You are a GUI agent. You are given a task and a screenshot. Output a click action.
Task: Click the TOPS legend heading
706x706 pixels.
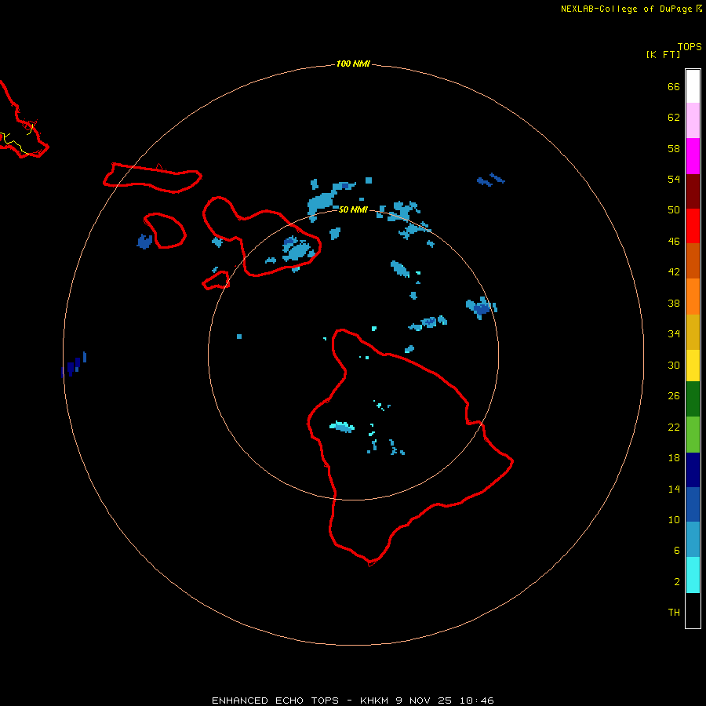pos(690,46)
